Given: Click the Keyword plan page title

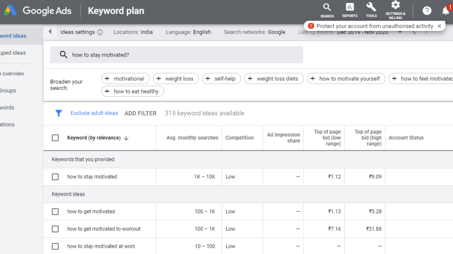Looking at the screenshot, I should click(x=116, y=11).
